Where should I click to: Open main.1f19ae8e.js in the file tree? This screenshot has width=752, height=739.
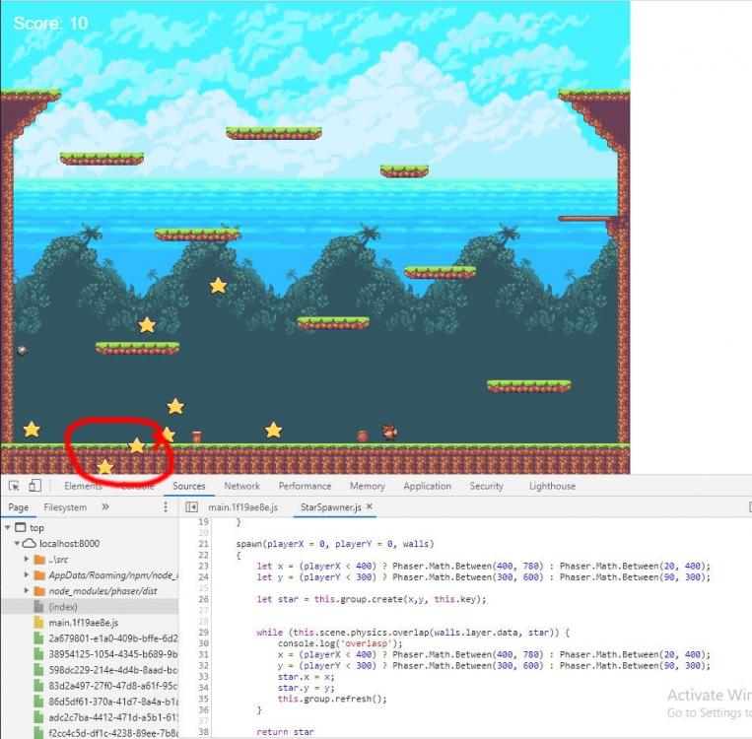(x=84, y=623)
